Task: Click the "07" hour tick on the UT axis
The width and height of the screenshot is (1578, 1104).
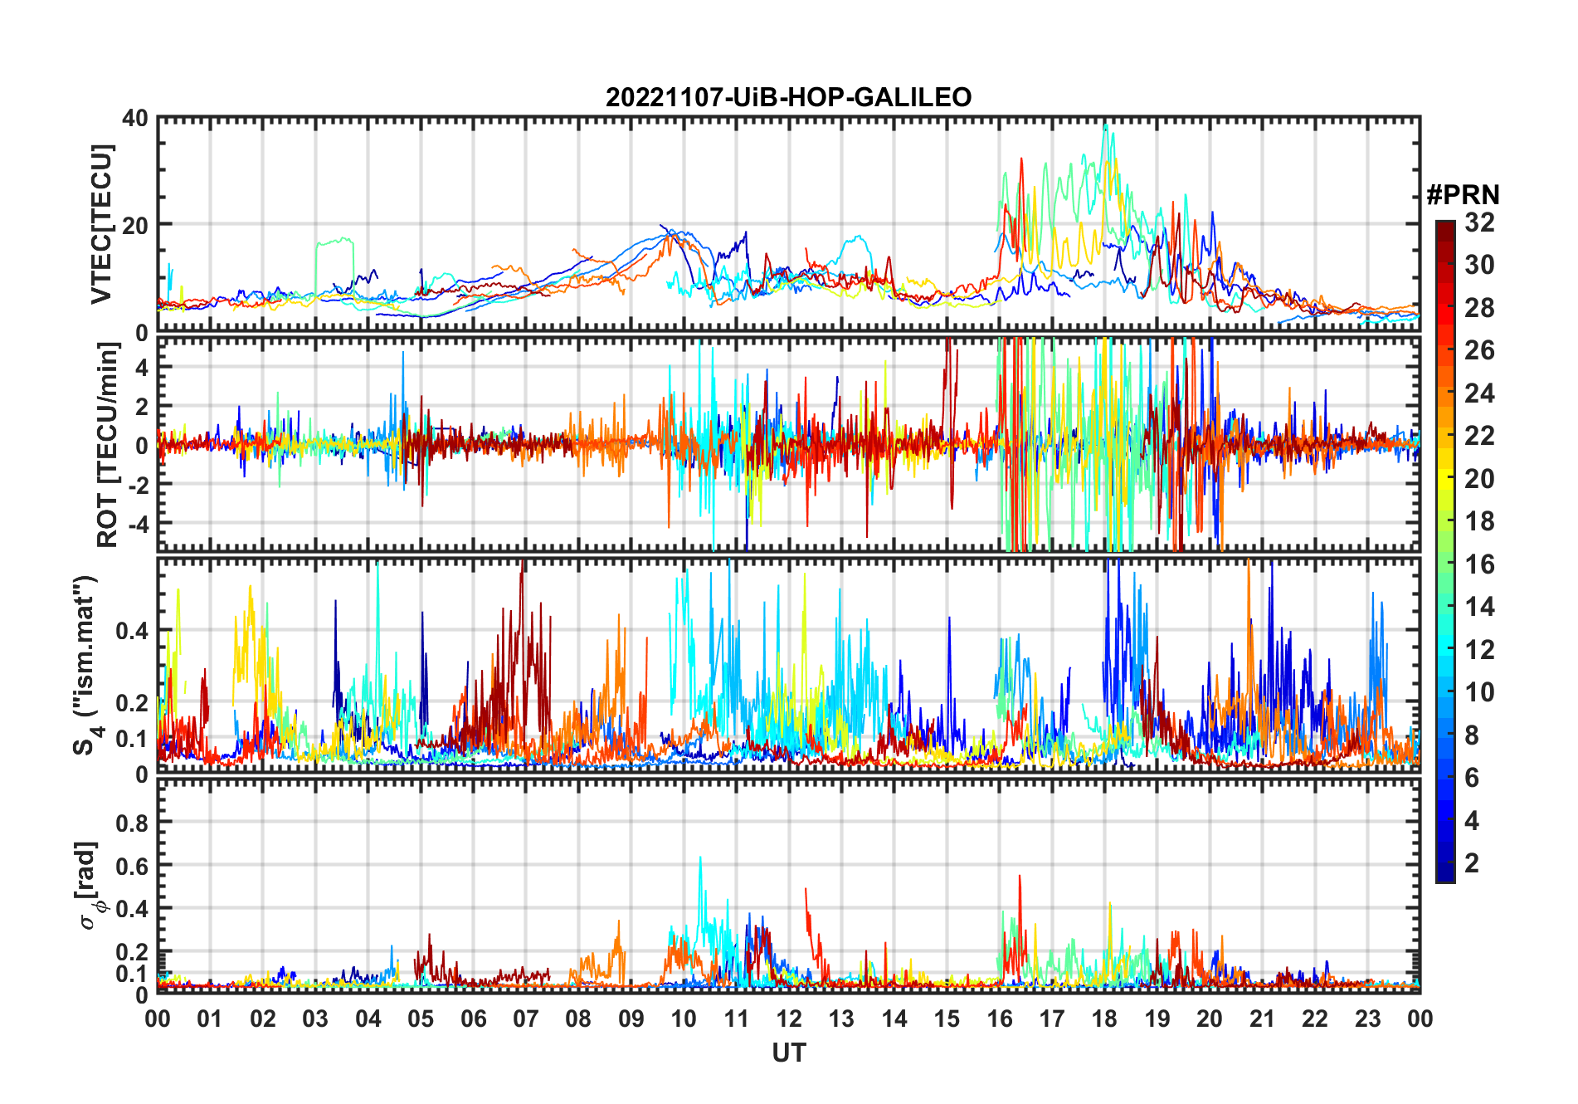Action: tap(526, 1019)
